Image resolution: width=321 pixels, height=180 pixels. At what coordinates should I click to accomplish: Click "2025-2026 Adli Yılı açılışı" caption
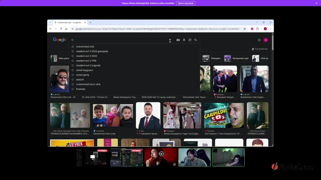pyautogui.click(x=160, y=97)
